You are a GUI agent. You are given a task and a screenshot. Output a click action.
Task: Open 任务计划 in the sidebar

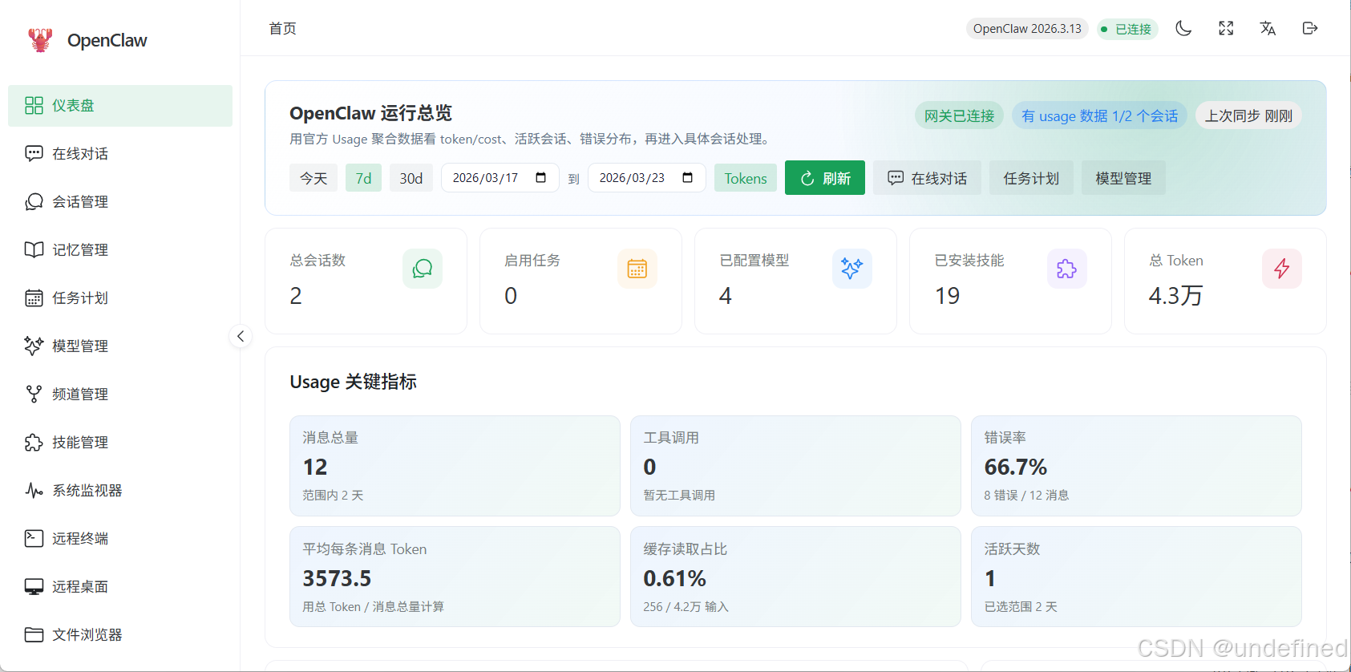point(120,298)
